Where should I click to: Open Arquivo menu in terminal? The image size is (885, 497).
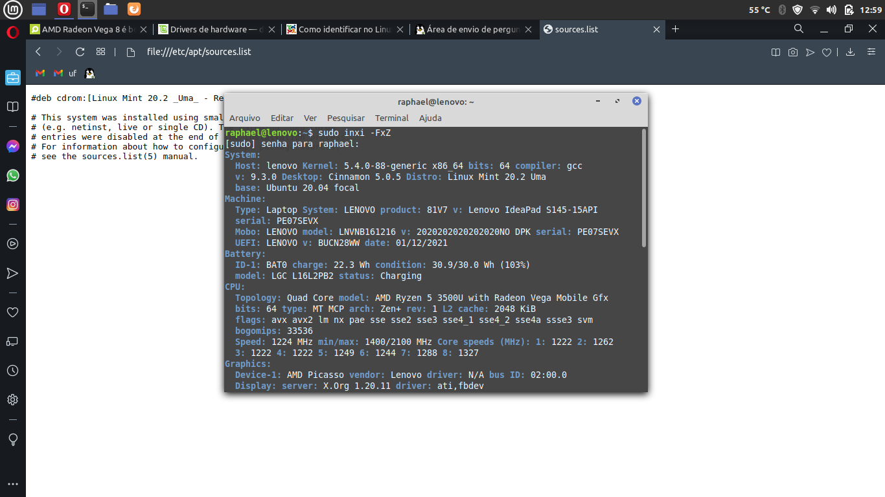[x=245, y=118]
